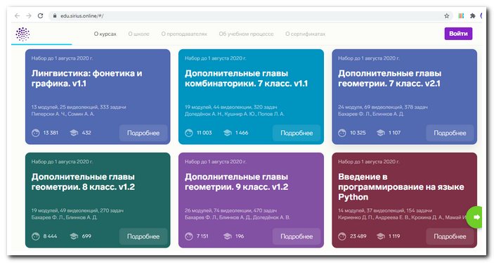Image resolution: width=494 pixels, height=263 pixels.
Task: Open the О сертификатах menu item
Action: [305, 34]
